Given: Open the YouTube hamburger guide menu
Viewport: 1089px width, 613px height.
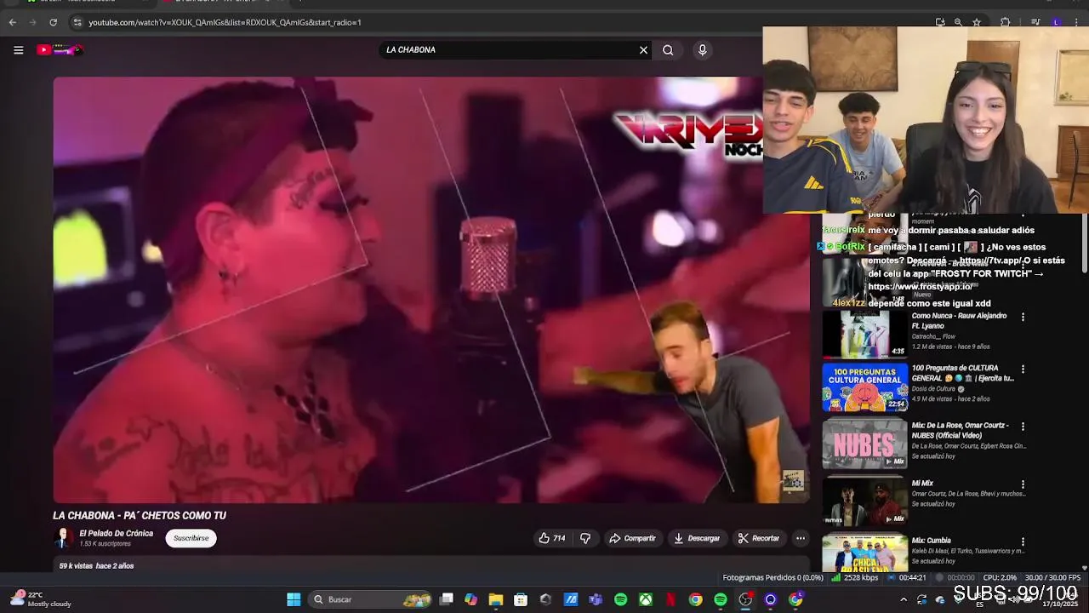Looking at the screenshot, I should point(18,50).
